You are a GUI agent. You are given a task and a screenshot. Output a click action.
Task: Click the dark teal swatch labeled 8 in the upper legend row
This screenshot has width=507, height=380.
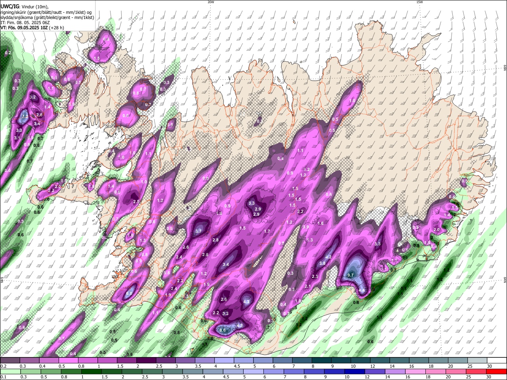[321, 361]
